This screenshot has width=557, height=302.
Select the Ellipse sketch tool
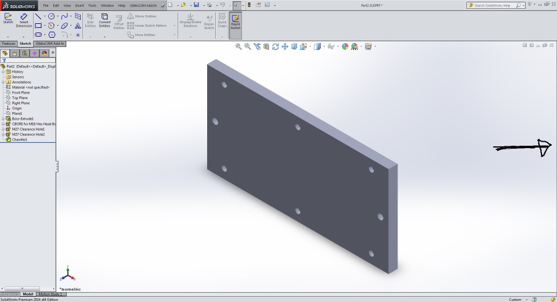pyautogui.click(x=64, y=26)
